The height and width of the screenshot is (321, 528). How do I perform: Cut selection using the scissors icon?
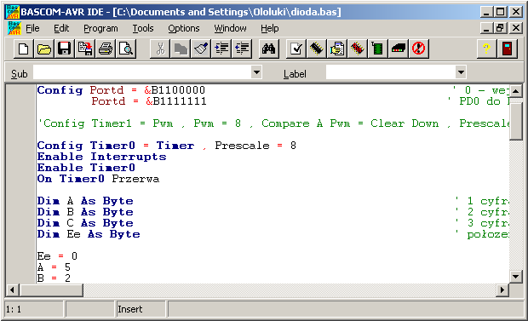click(160, 49)
